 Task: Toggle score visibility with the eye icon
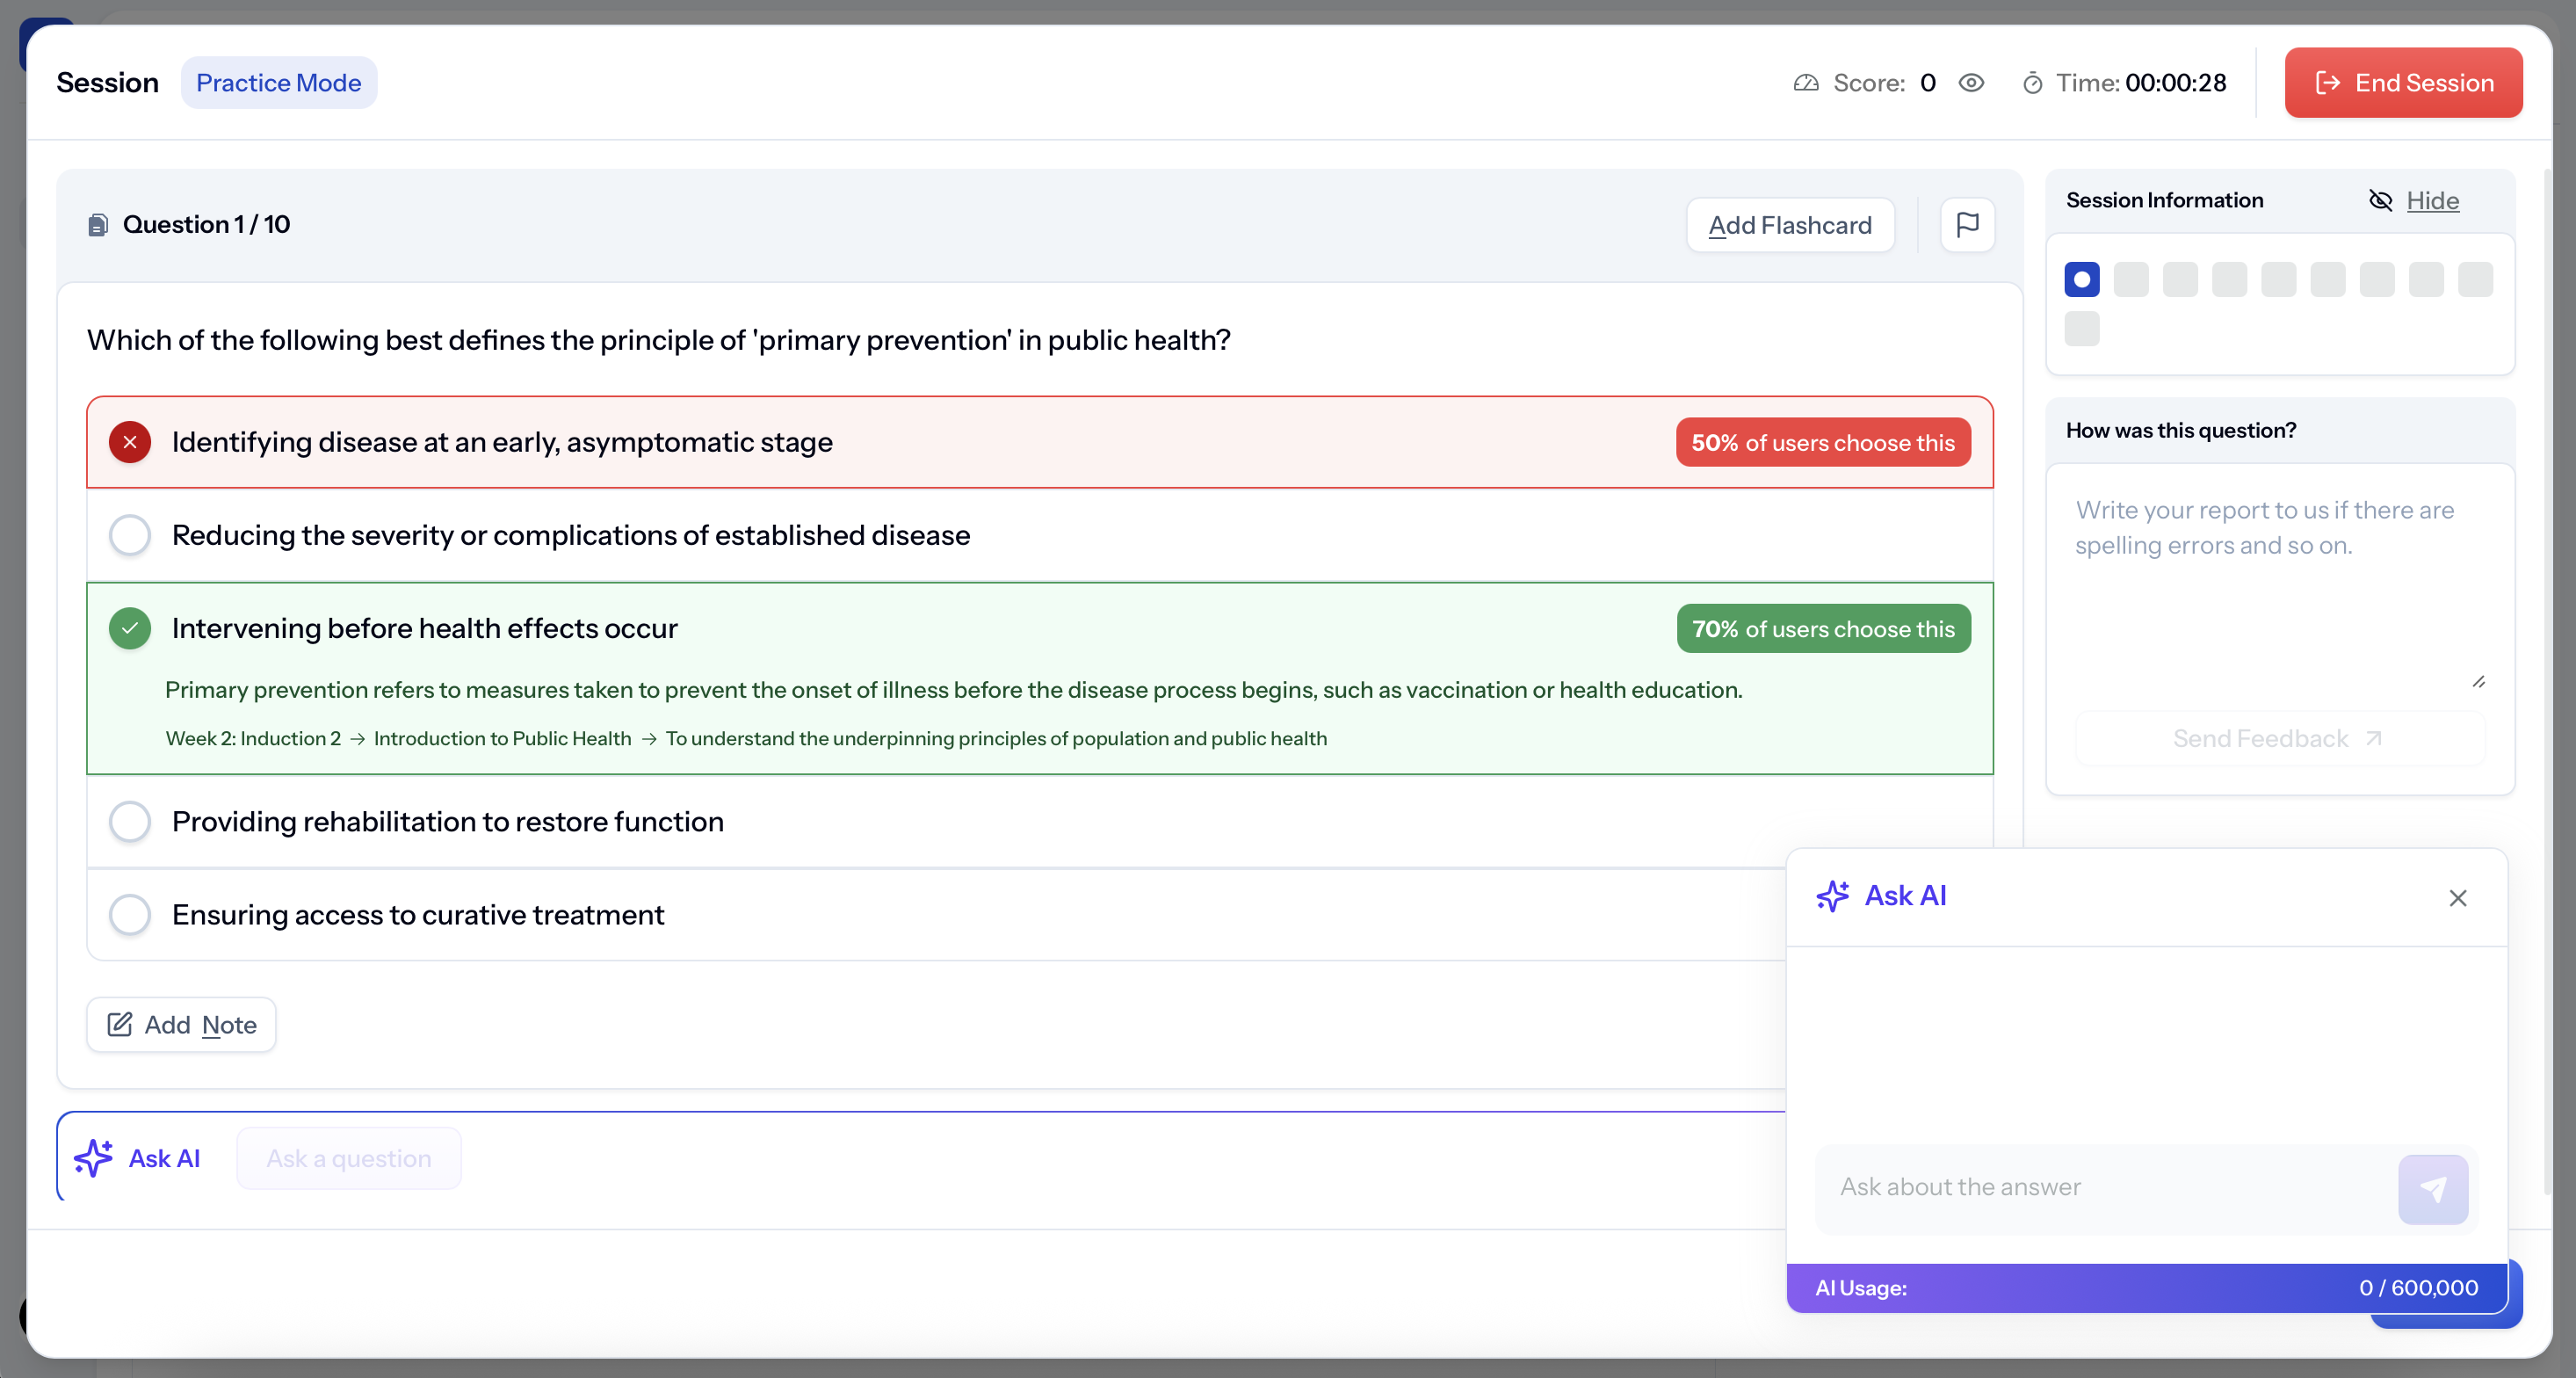1971,83
